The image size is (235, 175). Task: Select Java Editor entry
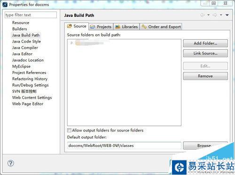[22, 54]
